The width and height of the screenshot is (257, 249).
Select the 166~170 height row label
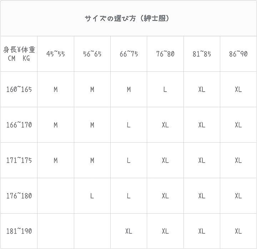[19, 125]
